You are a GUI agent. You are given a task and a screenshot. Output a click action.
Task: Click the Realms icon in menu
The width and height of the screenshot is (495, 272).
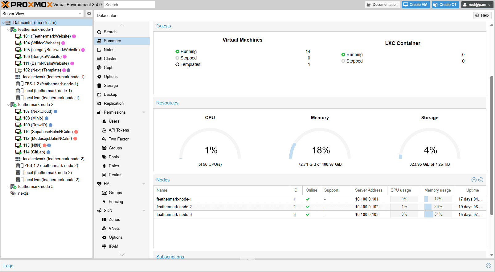coord(104,175)
